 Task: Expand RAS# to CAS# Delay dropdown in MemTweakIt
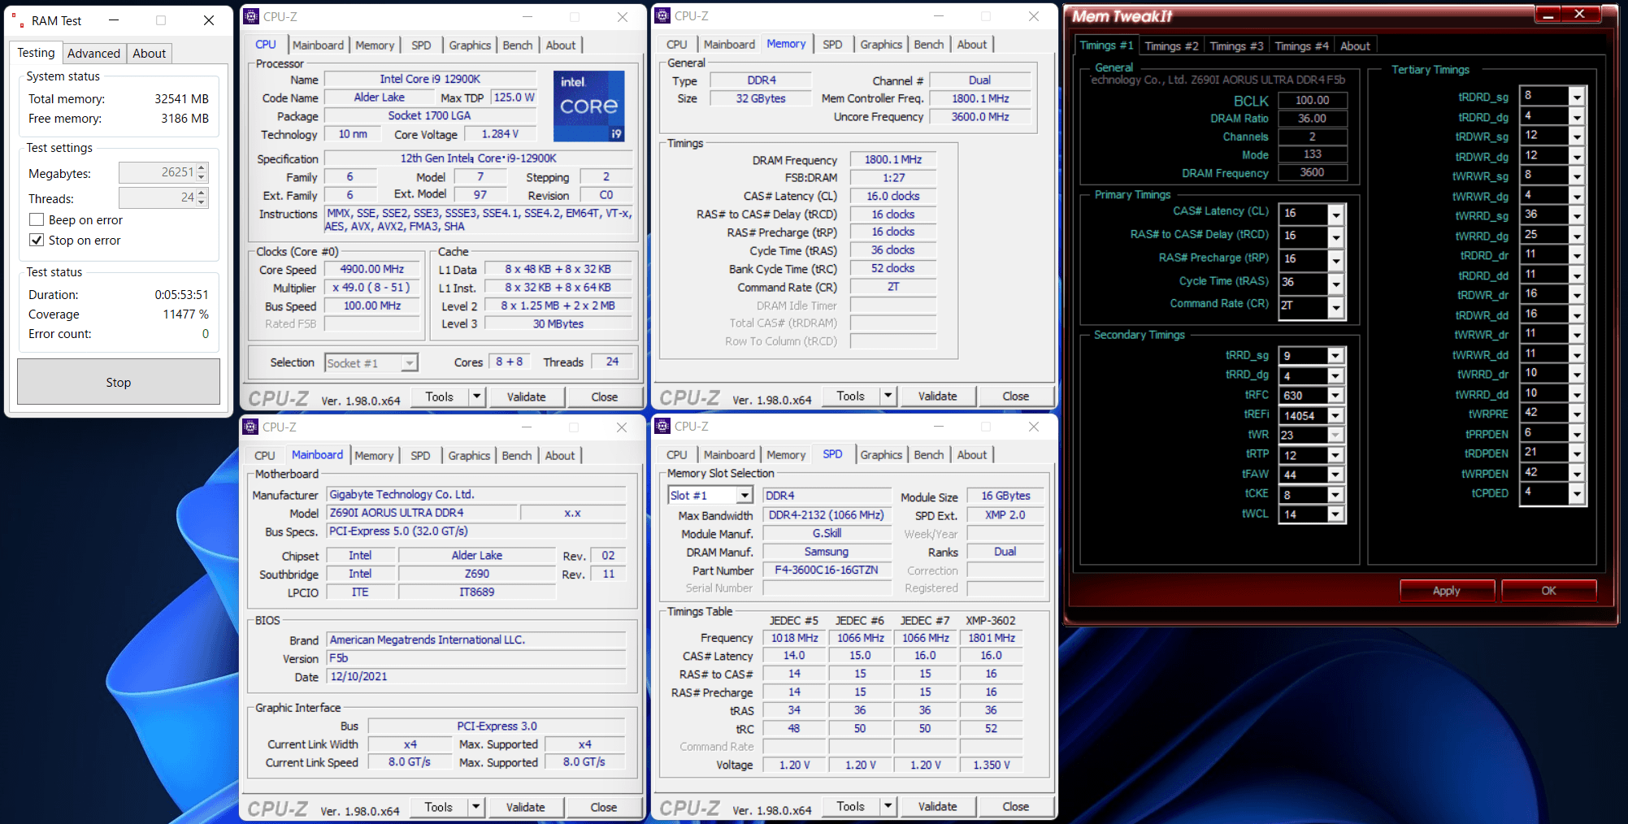(1335, 236)
